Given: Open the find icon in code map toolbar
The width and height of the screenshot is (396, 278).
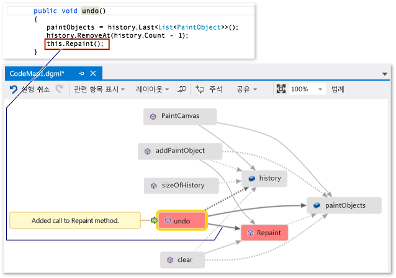Looking at the screenshot, I should [x=182, y=89].
